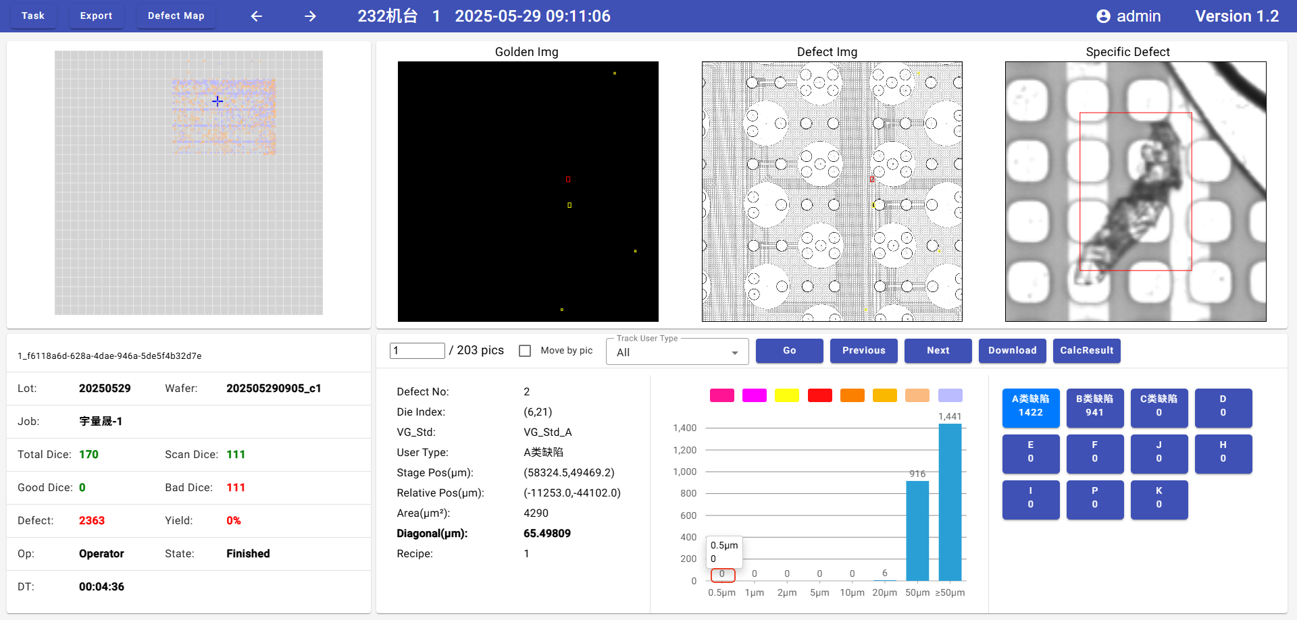This screenshot has width=1297, height=620.
Task: Select the J defect category button
Action: (x=1159, y=453)
